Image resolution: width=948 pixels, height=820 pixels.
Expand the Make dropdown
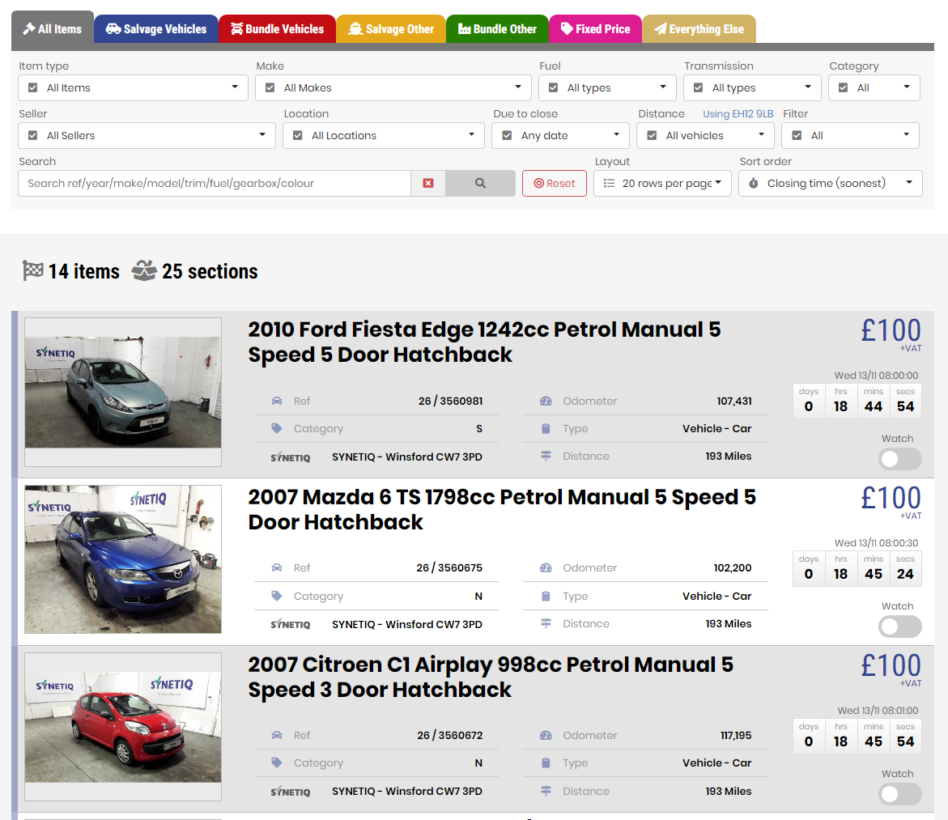tap(393, 87)
